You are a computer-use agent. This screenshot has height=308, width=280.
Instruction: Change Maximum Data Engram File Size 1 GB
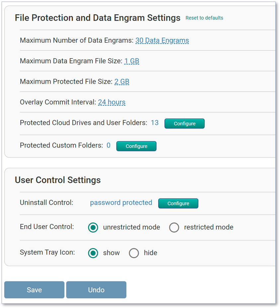(x=132, y=61)
